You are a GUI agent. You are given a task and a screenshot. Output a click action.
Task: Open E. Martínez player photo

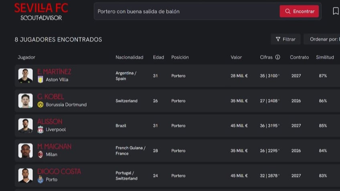tap(25, 76)
